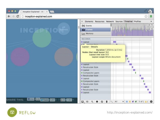This screenshot has height=120, width=160.
Task: Click "Layout scope Whole document" text
Action: [106, 57]
